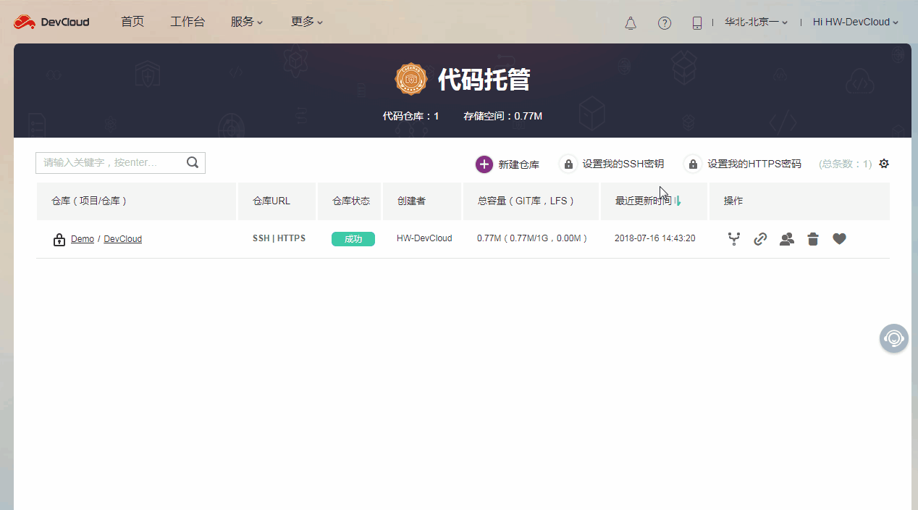
Task: Click the copy repository link icon
Action: (x=760, y=238)
